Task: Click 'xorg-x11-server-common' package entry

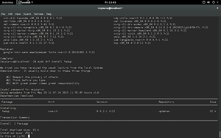Action: (x=38, y=33)
